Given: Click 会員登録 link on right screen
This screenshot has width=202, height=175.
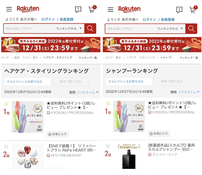Looking at the screenshot, I should point(168,20).
